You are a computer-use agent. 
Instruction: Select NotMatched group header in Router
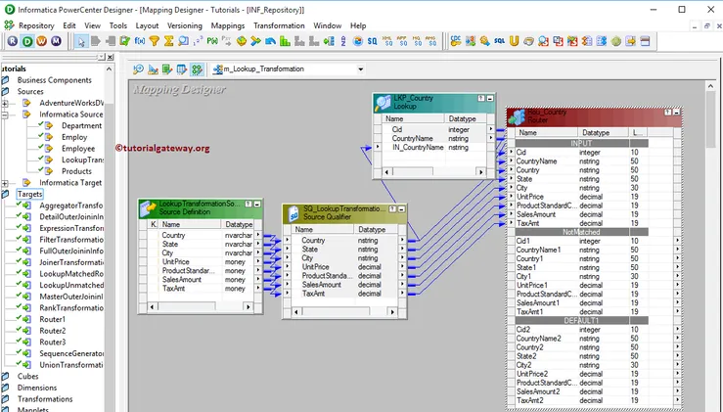[581, 232]
